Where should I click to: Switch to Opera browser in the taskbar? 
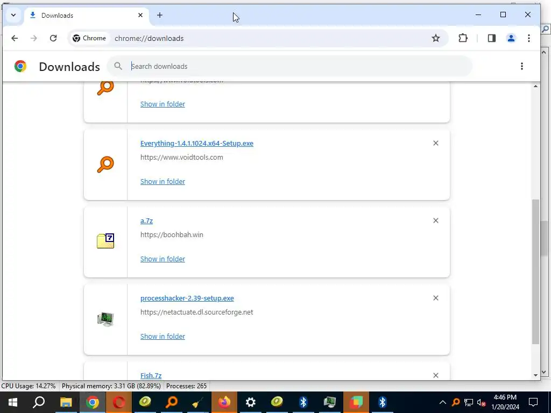click(119, 402)
